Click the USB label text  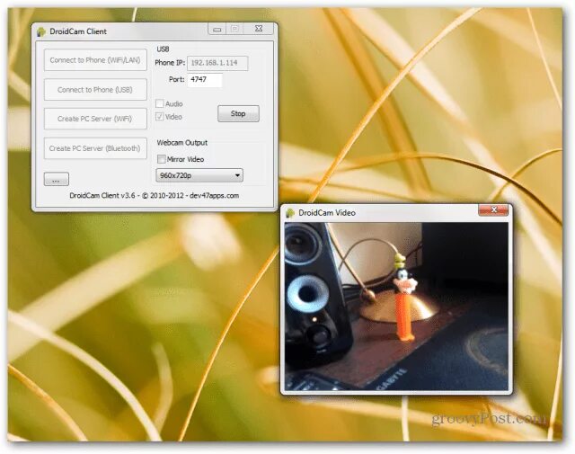point(164,49)
